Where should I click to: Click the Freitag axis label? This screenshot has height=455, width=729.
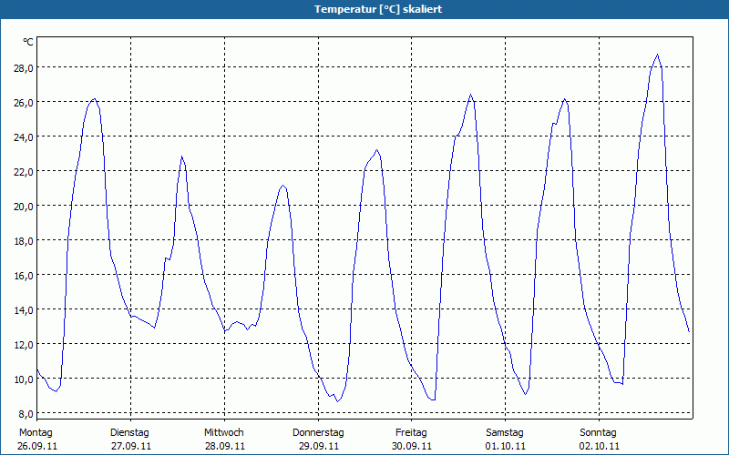pyautogui.click(x=412, y=433)
